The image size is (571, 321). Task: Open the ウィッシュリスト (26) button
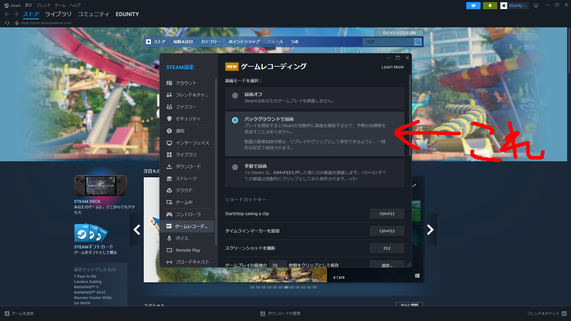tap(399, 32)
